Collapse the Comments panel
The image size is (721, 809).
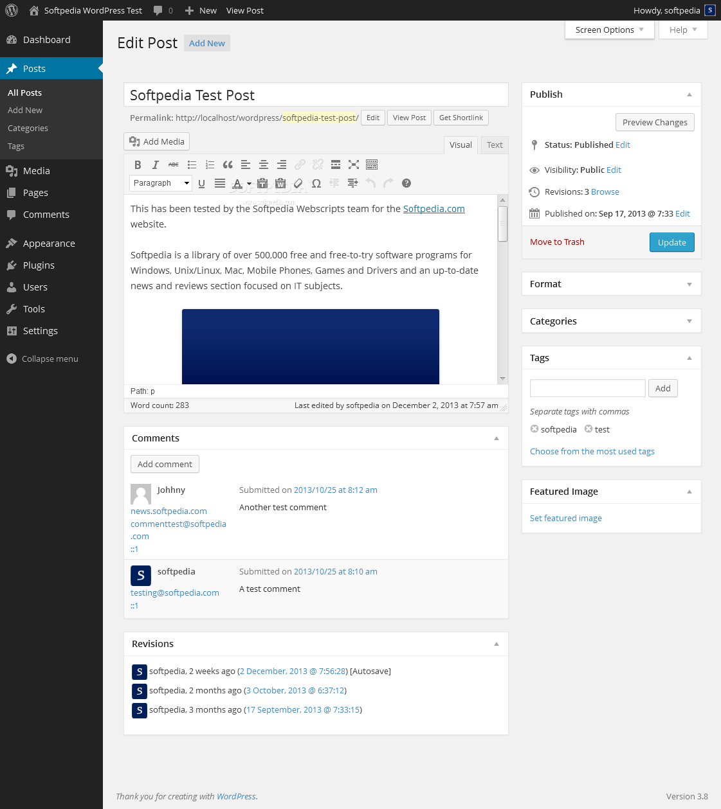point(497,438)
